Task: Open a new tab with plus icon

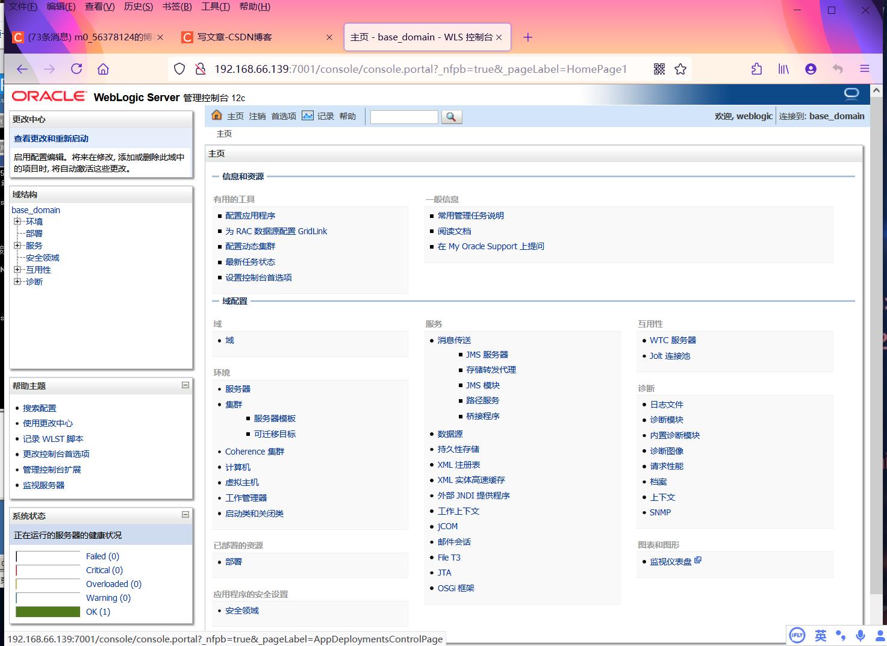Action: (x=528, y=37)
